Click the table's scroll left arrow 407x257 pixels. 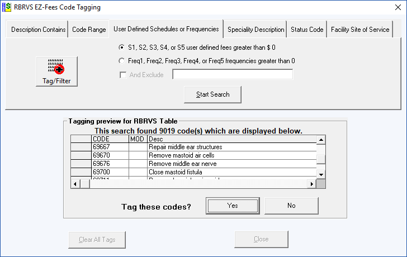[x=75, y=184]
